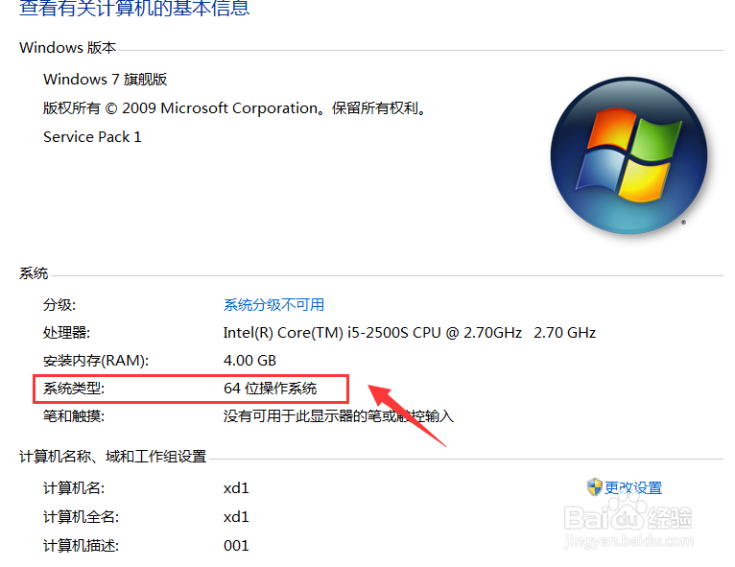Click the 查看有关计算机的基本信息 heading

(134, 8)
